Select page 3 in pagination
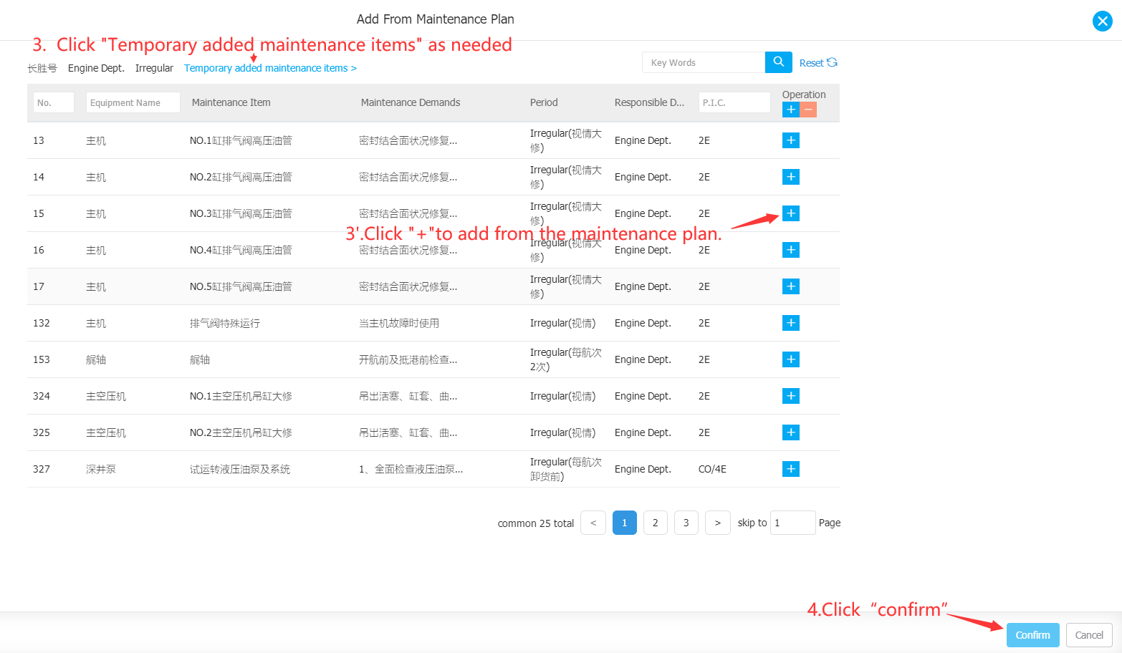Viewport: 1122px width, 653px height. [686, 523]
